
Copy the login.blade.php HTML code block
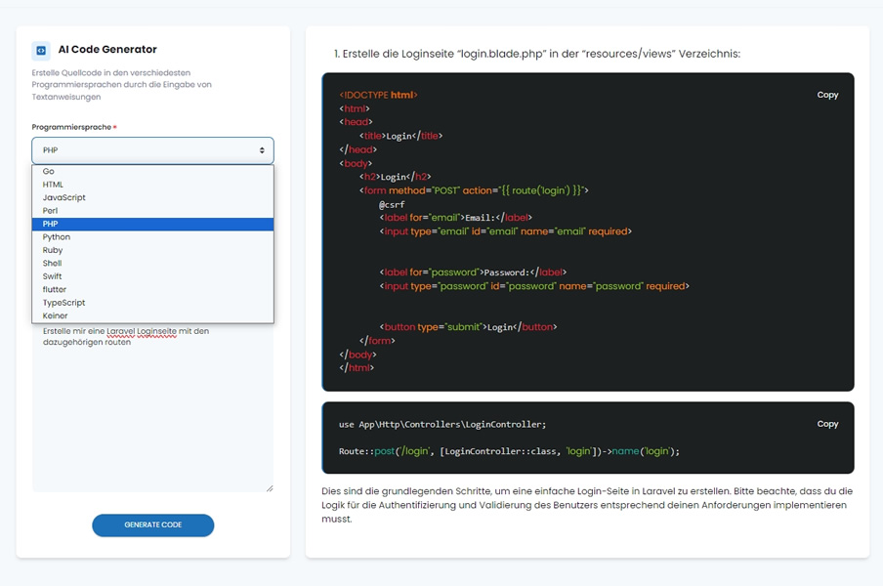(827, 95)
